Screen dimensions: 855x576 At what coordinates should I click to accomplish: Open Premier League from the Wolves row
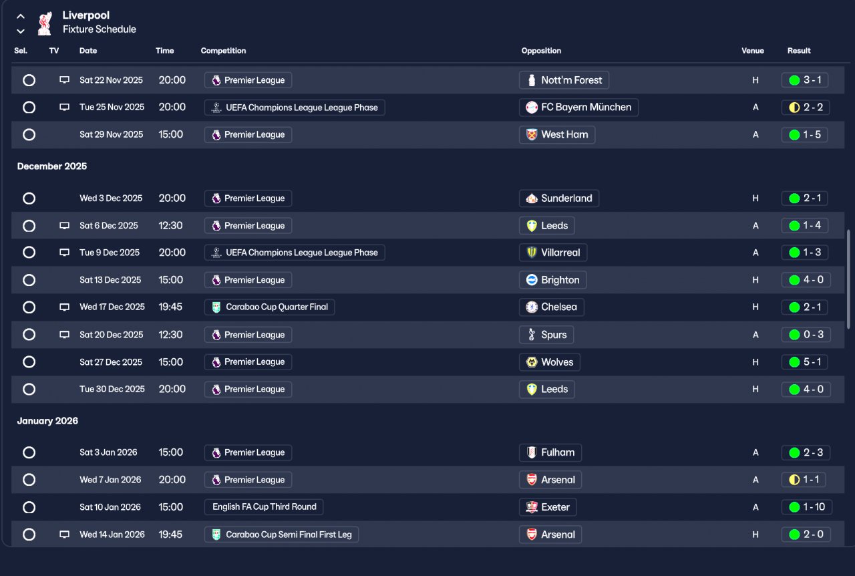[x=248, y=362]
